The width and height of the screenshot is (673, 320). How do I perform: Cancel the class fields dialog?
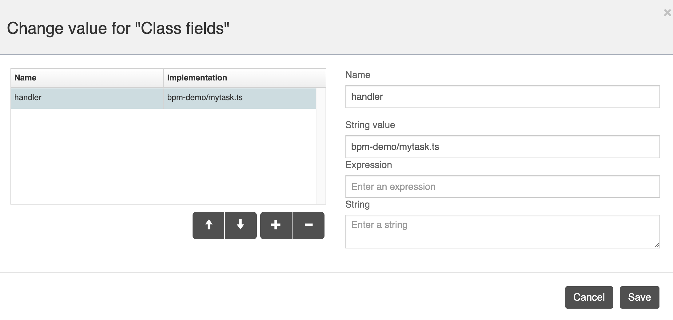click(589, 297)
